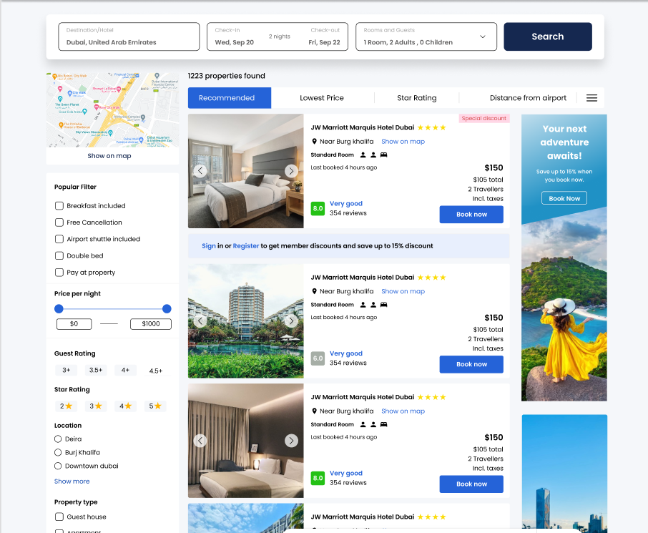Click the Search button
The width and height of the screenshot is (648, 533).
pos(548,36)
